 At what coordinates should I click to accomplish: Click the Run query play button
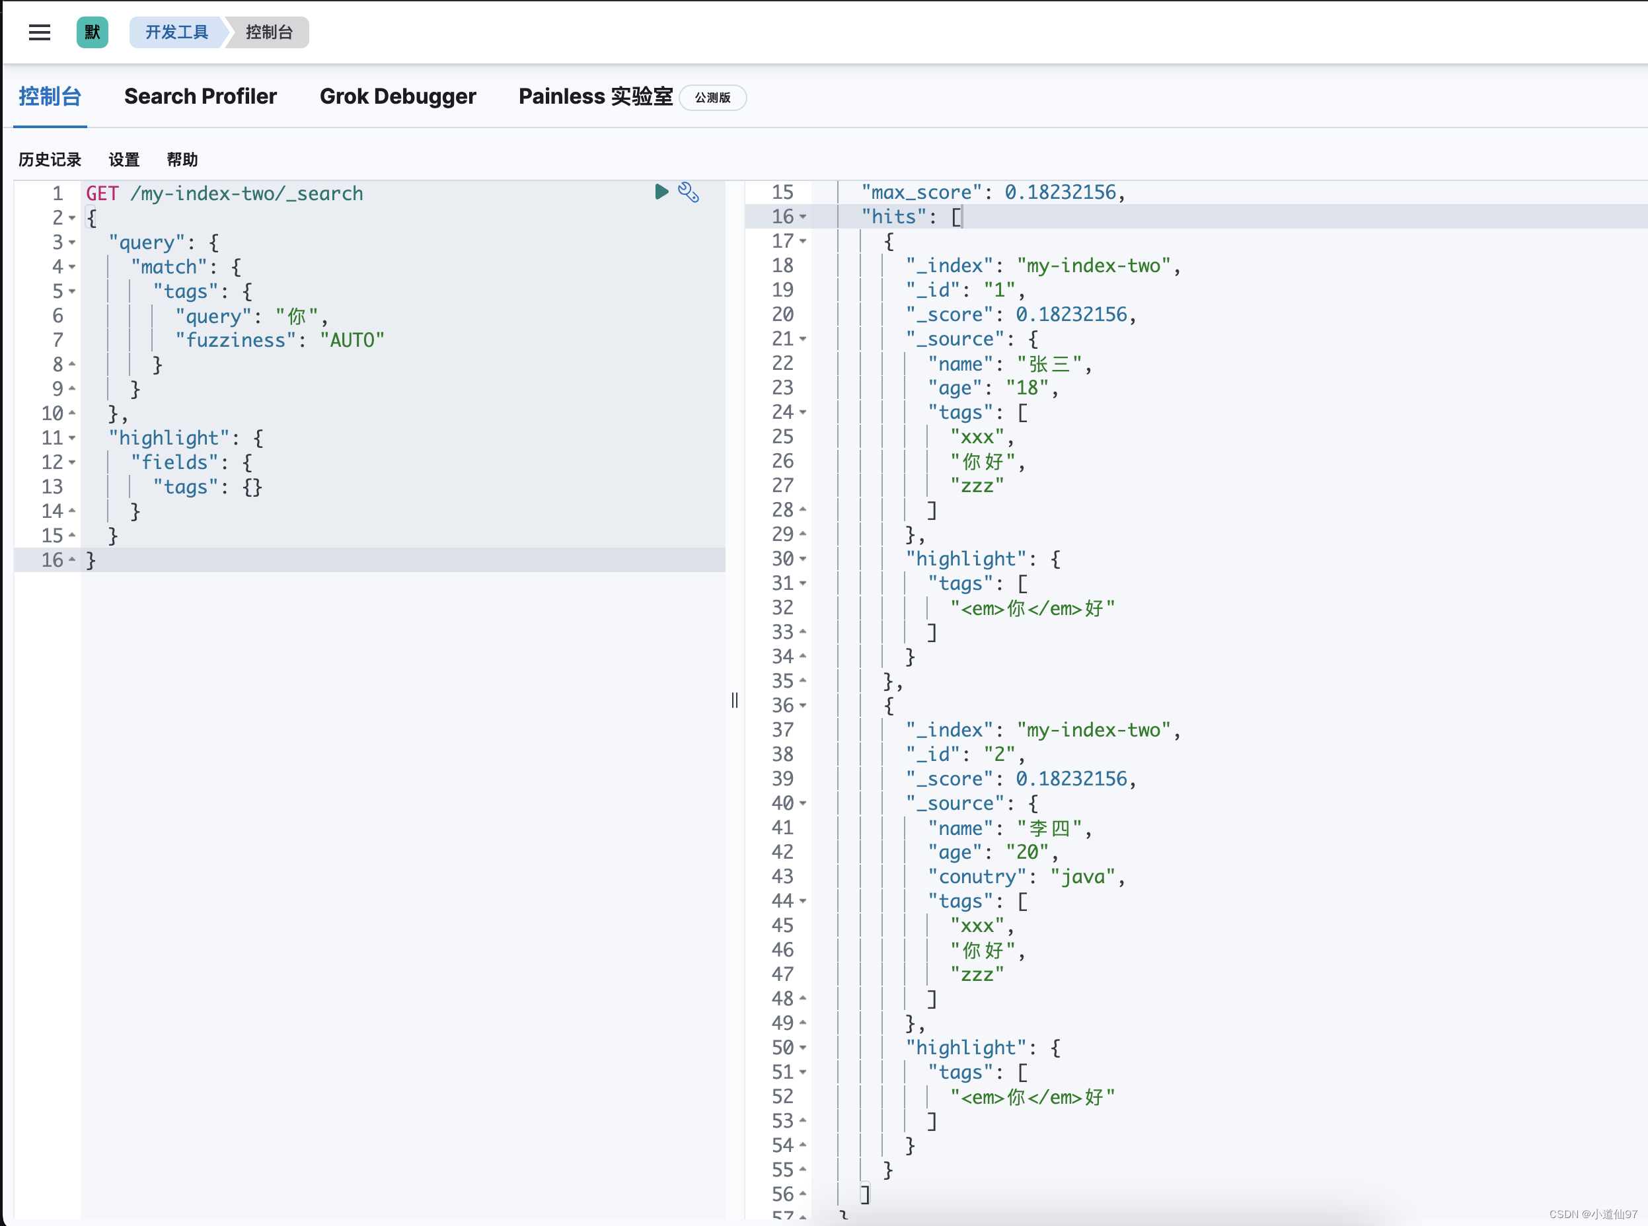tap(661, 192)
